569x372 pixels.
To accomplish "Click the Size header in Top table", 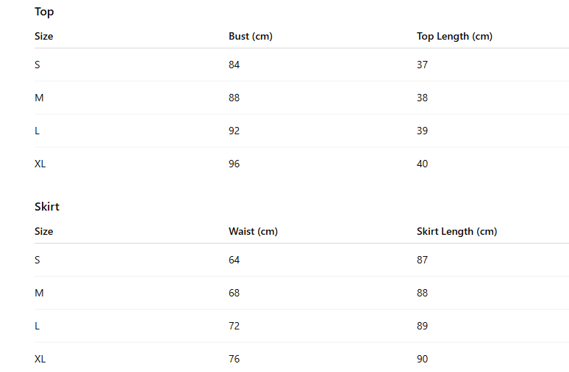I will coord(44,37).
